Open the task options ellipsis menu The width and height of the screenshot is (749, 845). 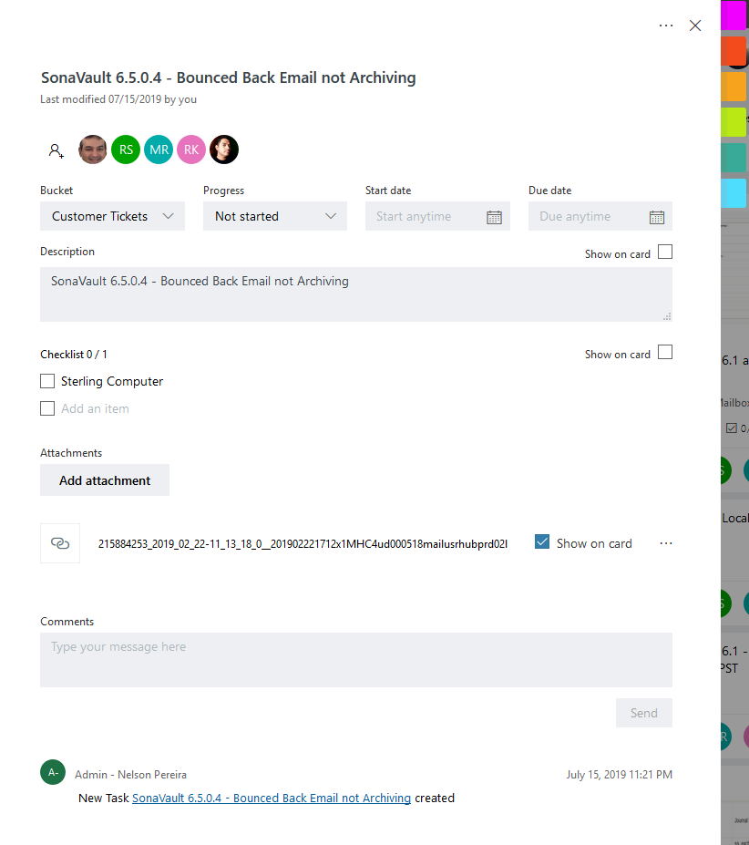point(666,26)
